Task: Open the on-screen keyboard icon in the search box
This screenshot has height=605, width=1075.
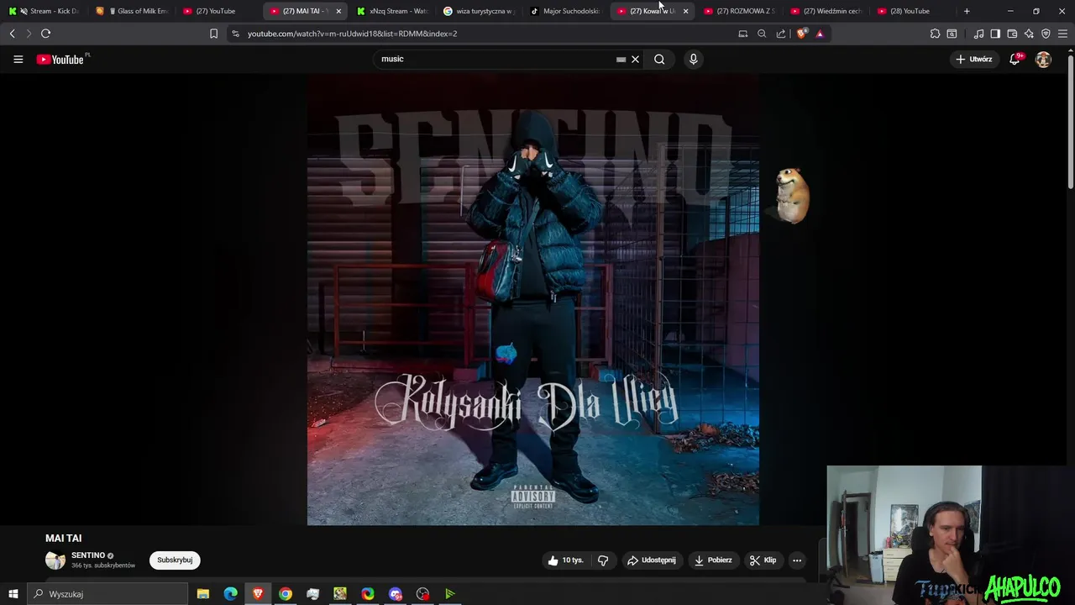Action: coord(621,60)
